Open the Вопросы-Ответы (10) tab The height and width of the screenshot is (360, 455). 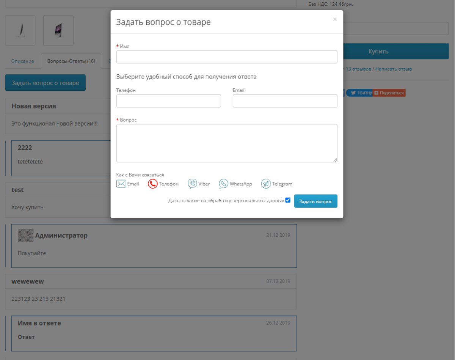(x=71, y=61)
